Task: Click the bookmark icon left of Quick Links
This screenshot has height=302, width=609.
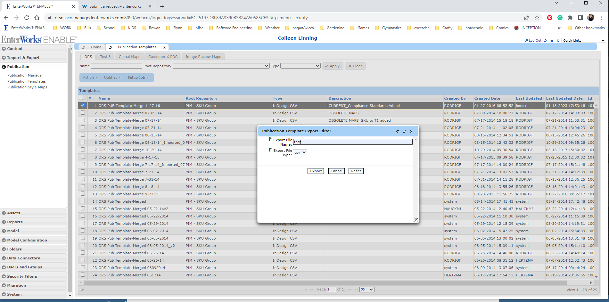Action: [558, 41]
